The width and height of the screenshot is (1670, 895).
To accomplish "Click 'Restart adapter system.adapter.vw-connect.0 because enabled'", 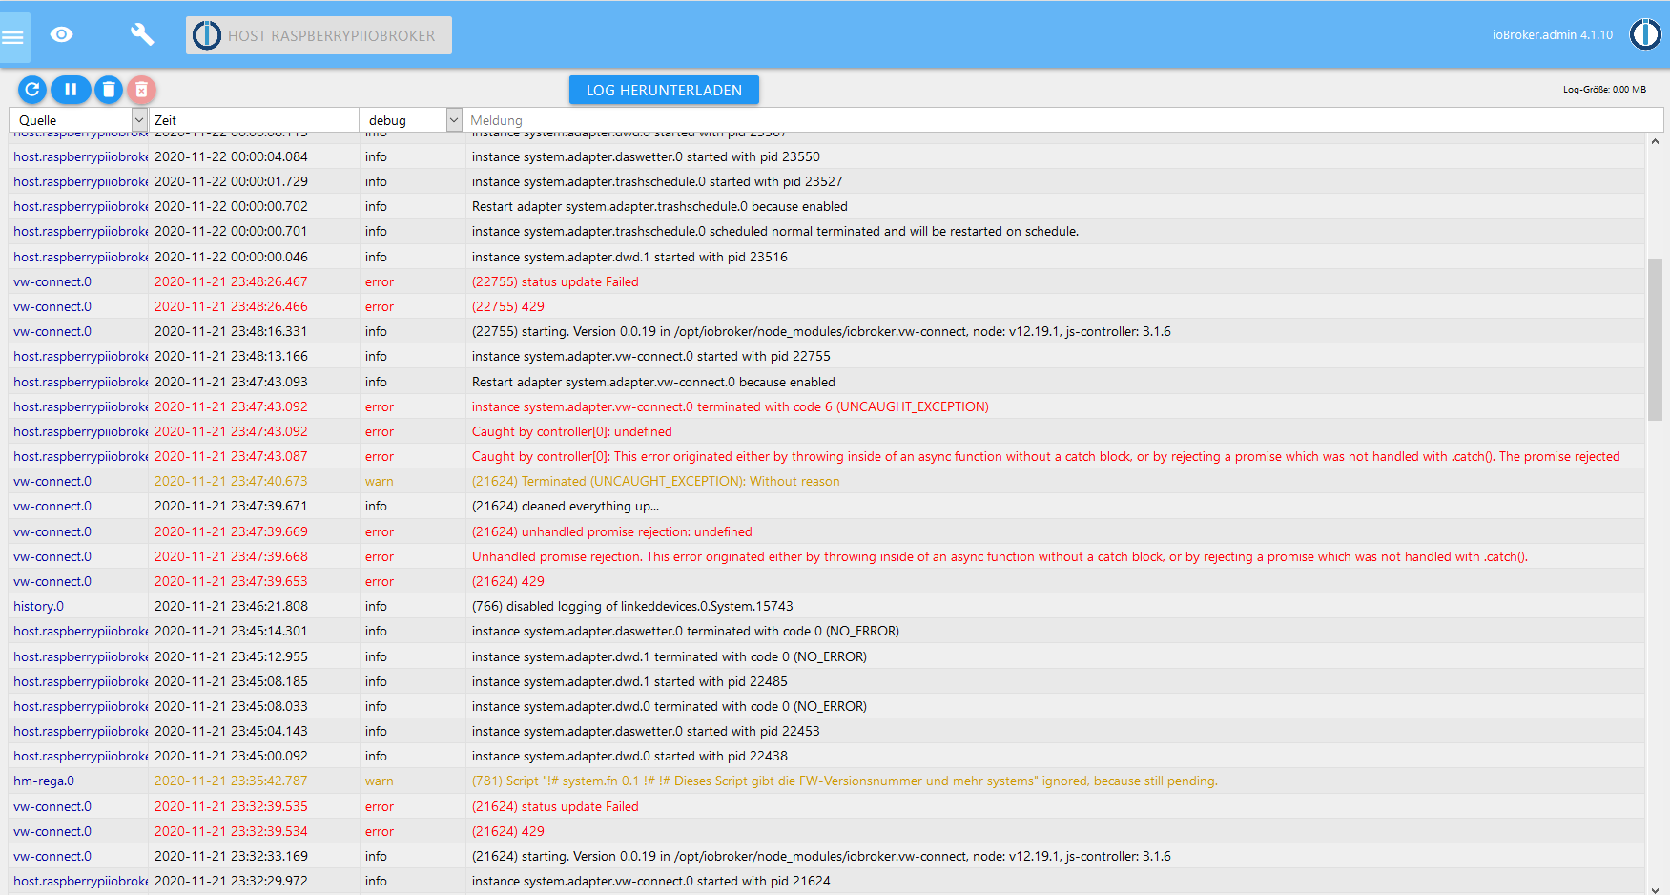I will coord(653,382).
